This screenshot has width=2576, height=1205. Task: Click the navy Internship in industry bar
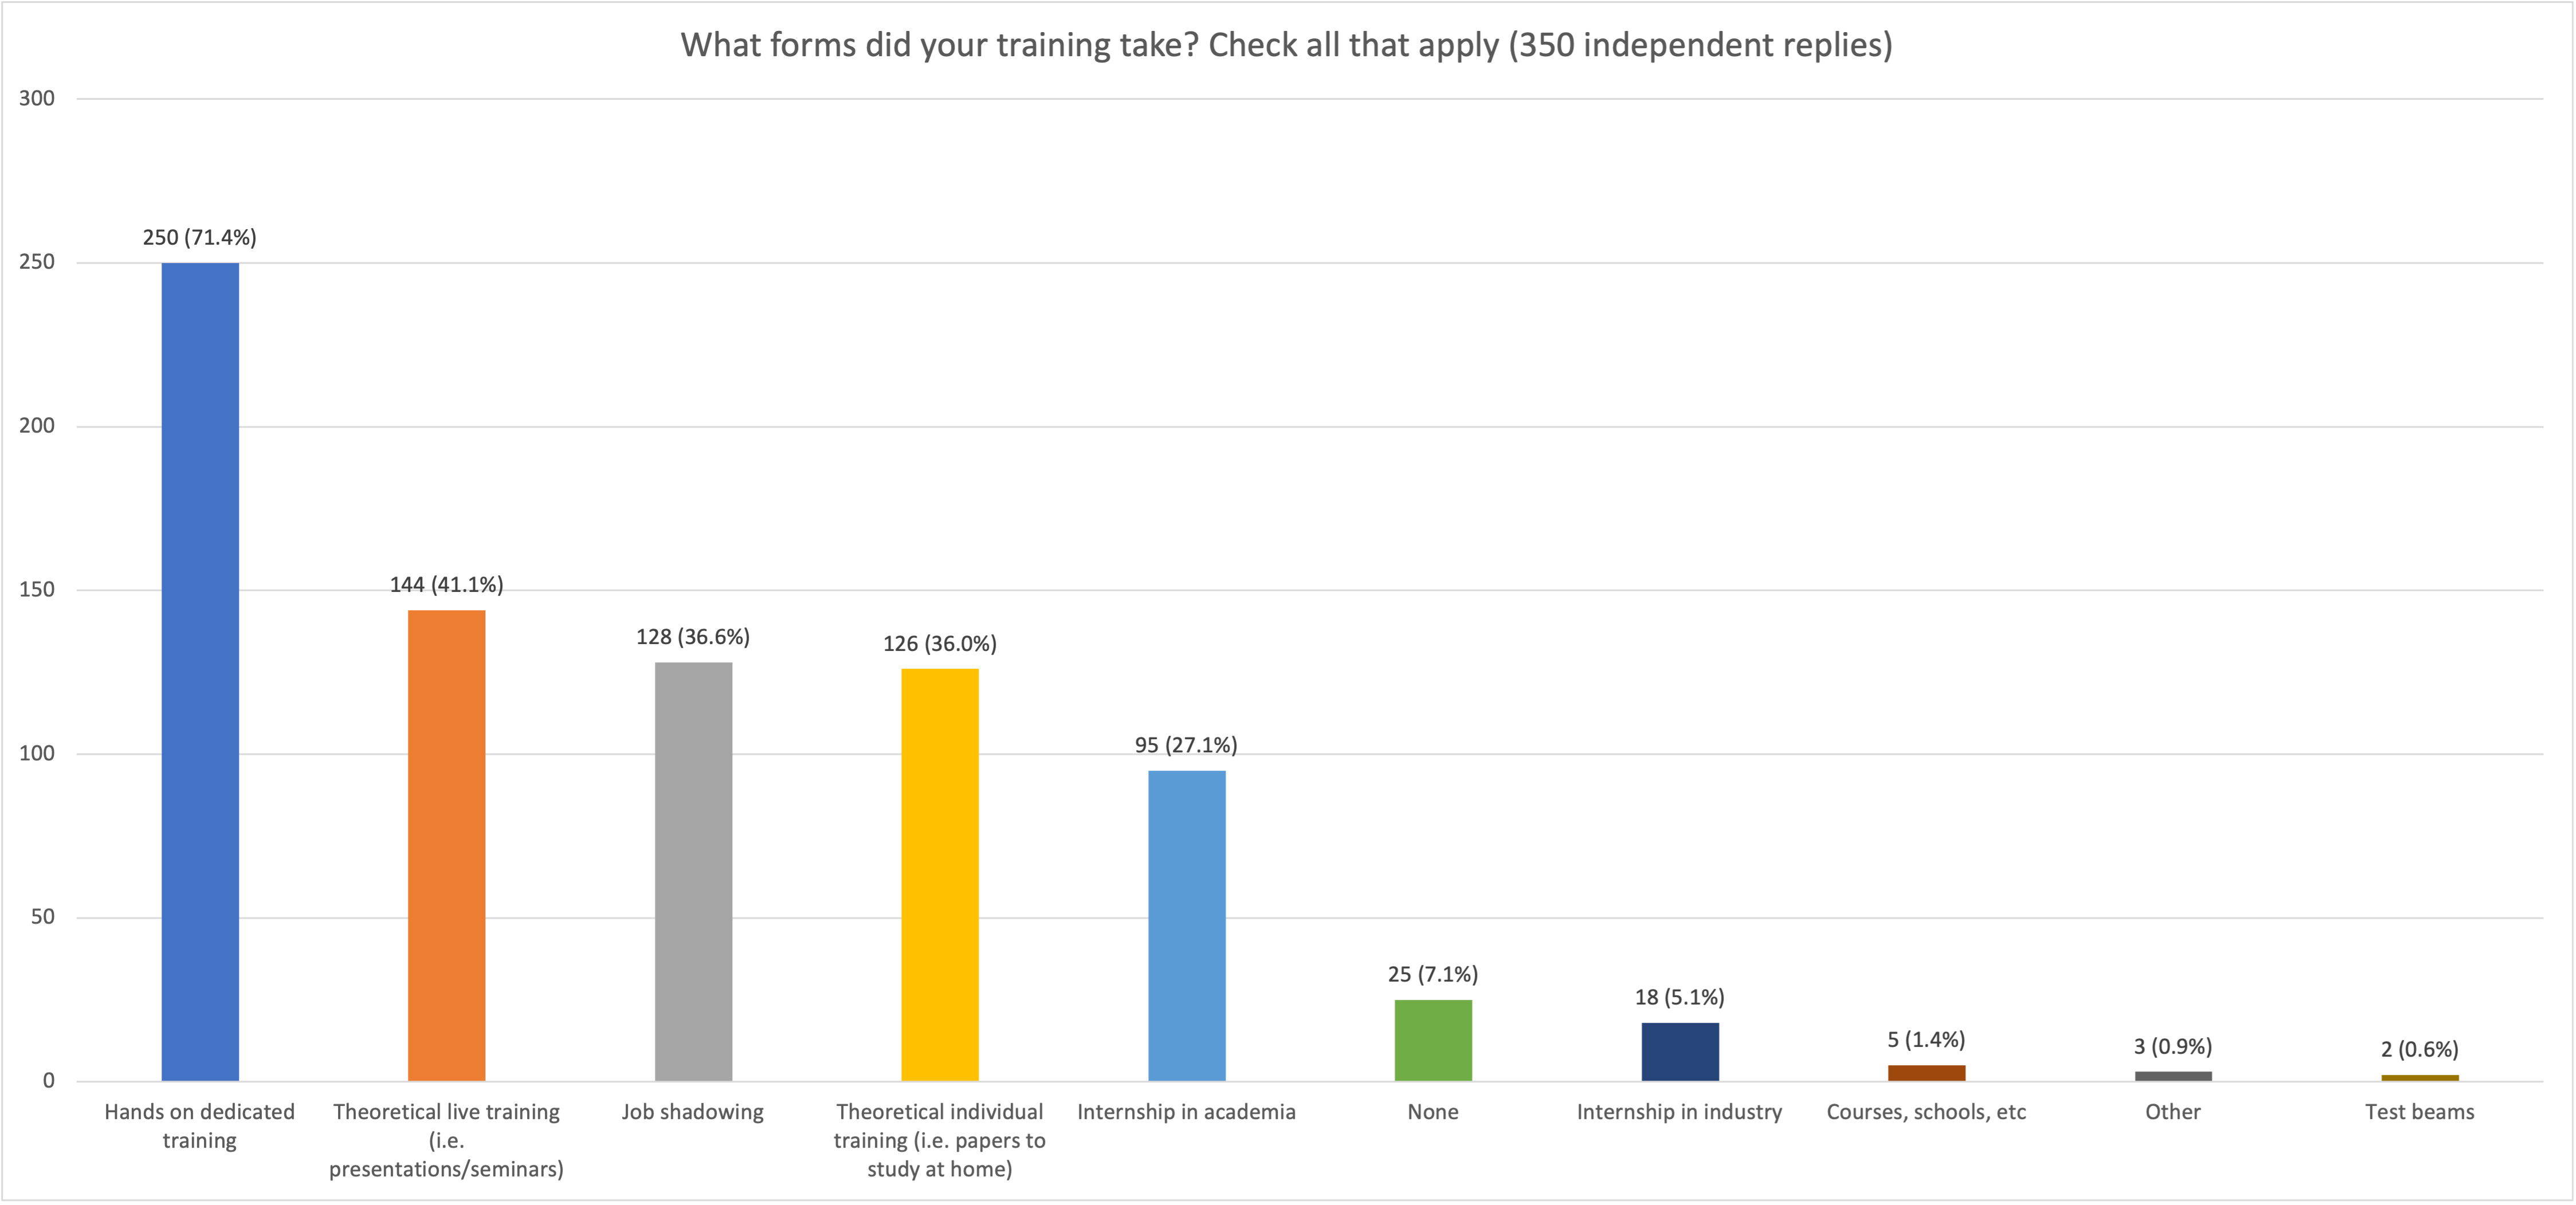click(x=1680, y=1051)
